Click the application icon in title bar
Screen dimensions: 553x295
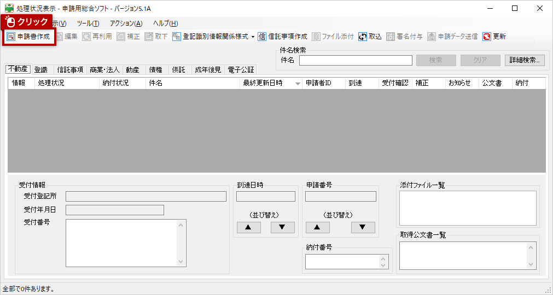(9, 8)
